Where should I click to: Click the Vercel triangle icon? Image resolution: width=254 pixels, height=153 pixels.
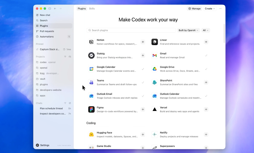click(155, 109)
